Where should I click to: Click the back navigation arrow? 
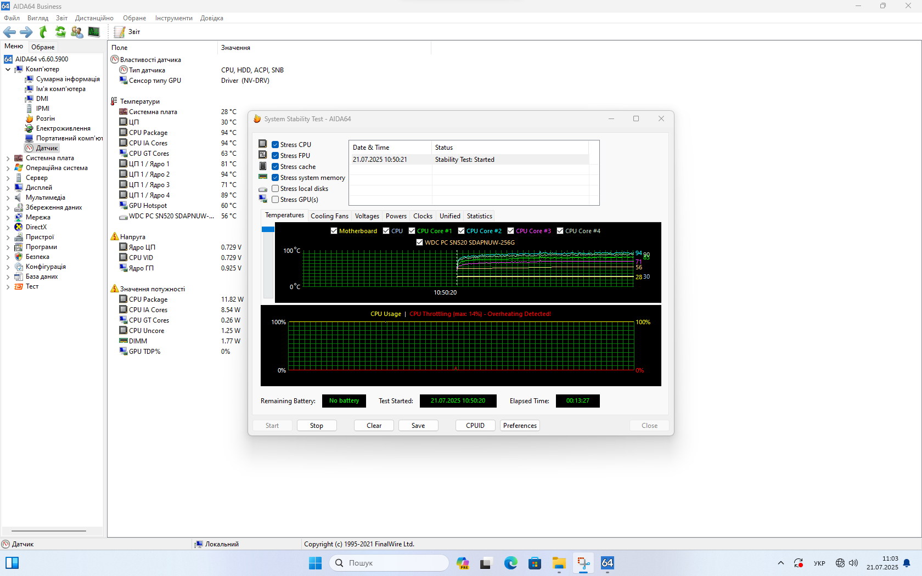9,32
